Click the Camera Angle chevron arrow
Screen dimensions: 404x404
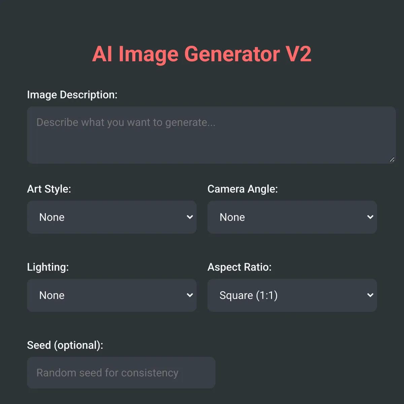pos(370,217)
